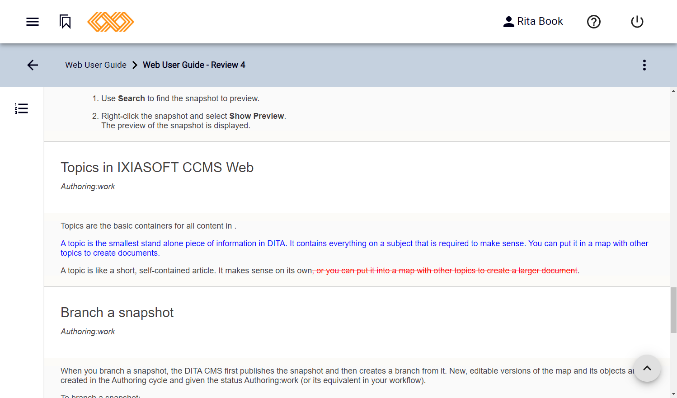Open the help question mark icon

point(594,22)
